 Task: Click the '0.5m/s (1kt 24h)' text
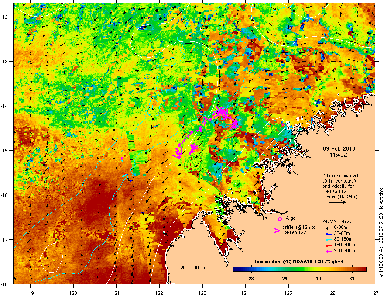(339, 197)
